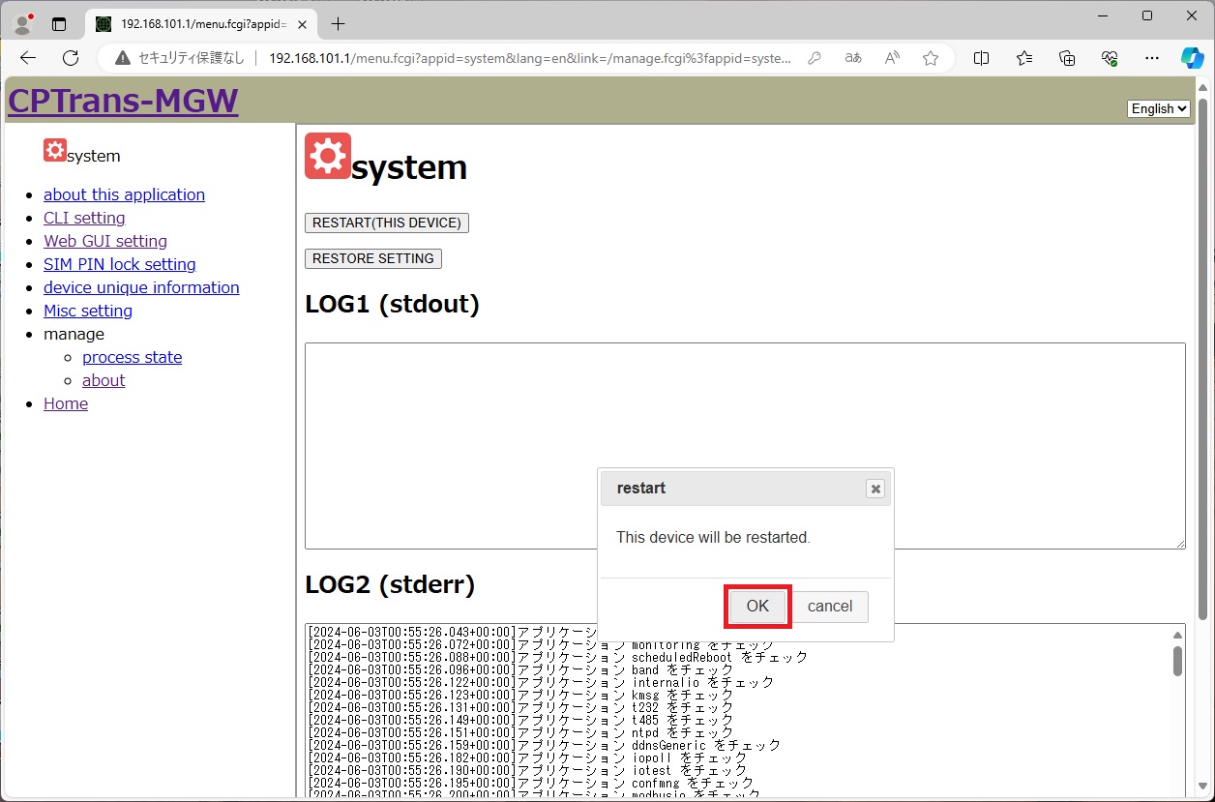Open the Edge settings and more menu

coord(1151,58)
